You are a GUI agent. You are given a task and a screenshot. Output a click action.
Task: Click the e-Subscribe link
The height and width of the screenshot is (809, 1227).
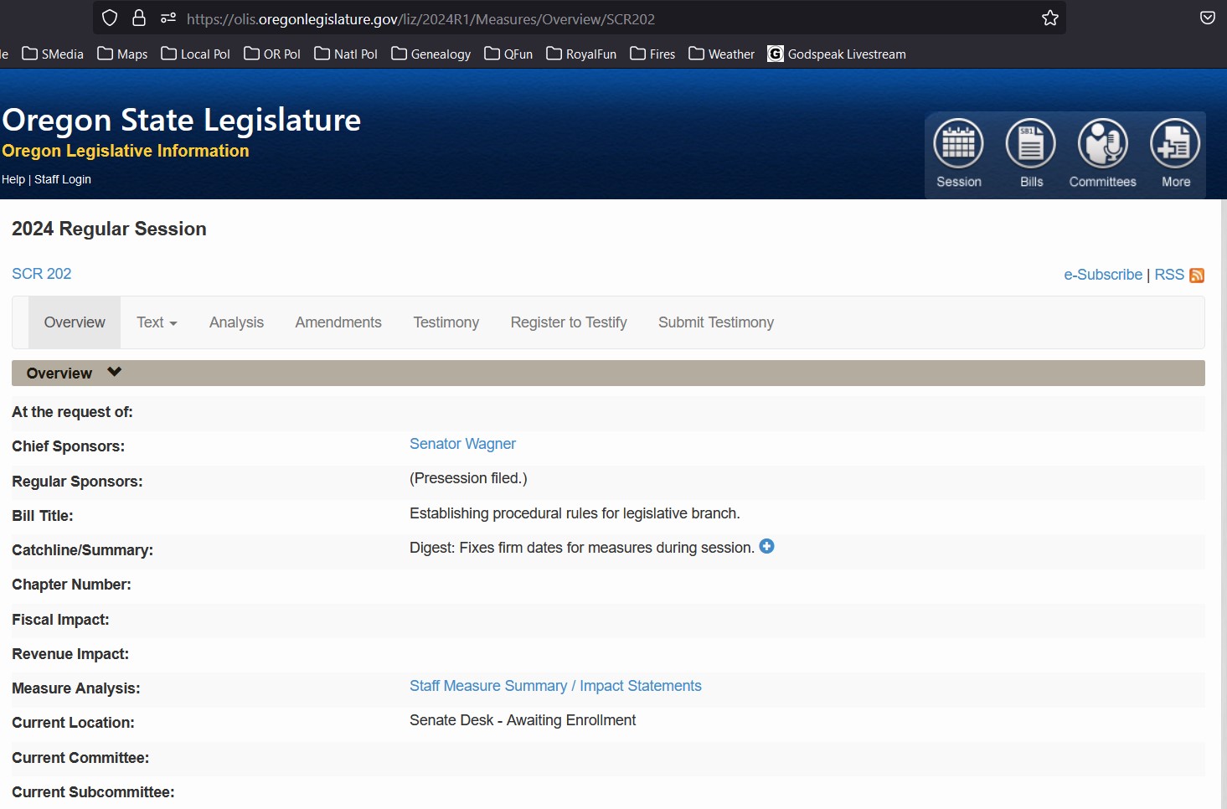(x=1103, y=275)
